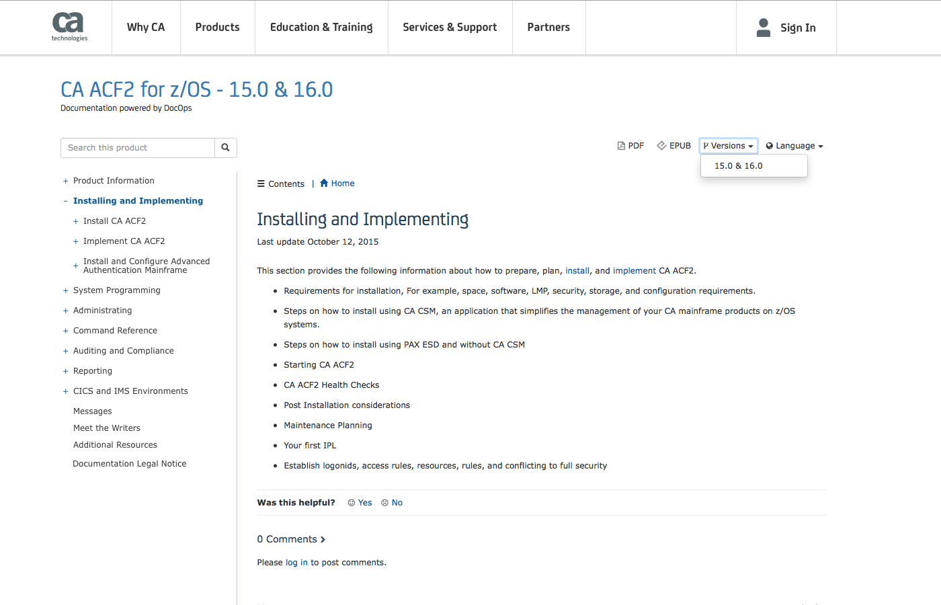This screenshot has width=941, height=605.
Task: Select 15.0 & 16.0 from the Versions dropdown
Action: 737,165
